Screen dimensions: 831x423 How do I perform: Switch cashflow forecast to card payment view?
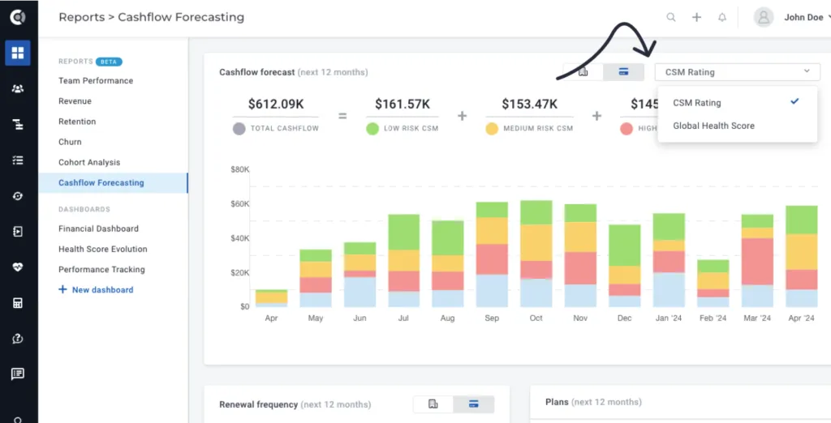624,72
